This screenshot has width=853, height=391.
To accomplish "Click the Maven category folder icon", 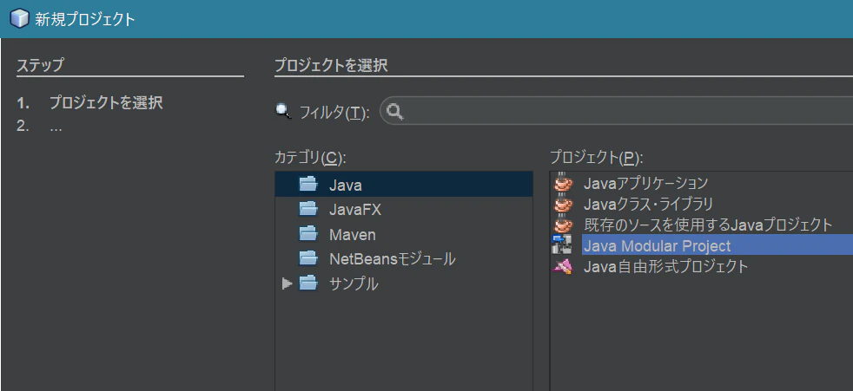I will (308, 234).
